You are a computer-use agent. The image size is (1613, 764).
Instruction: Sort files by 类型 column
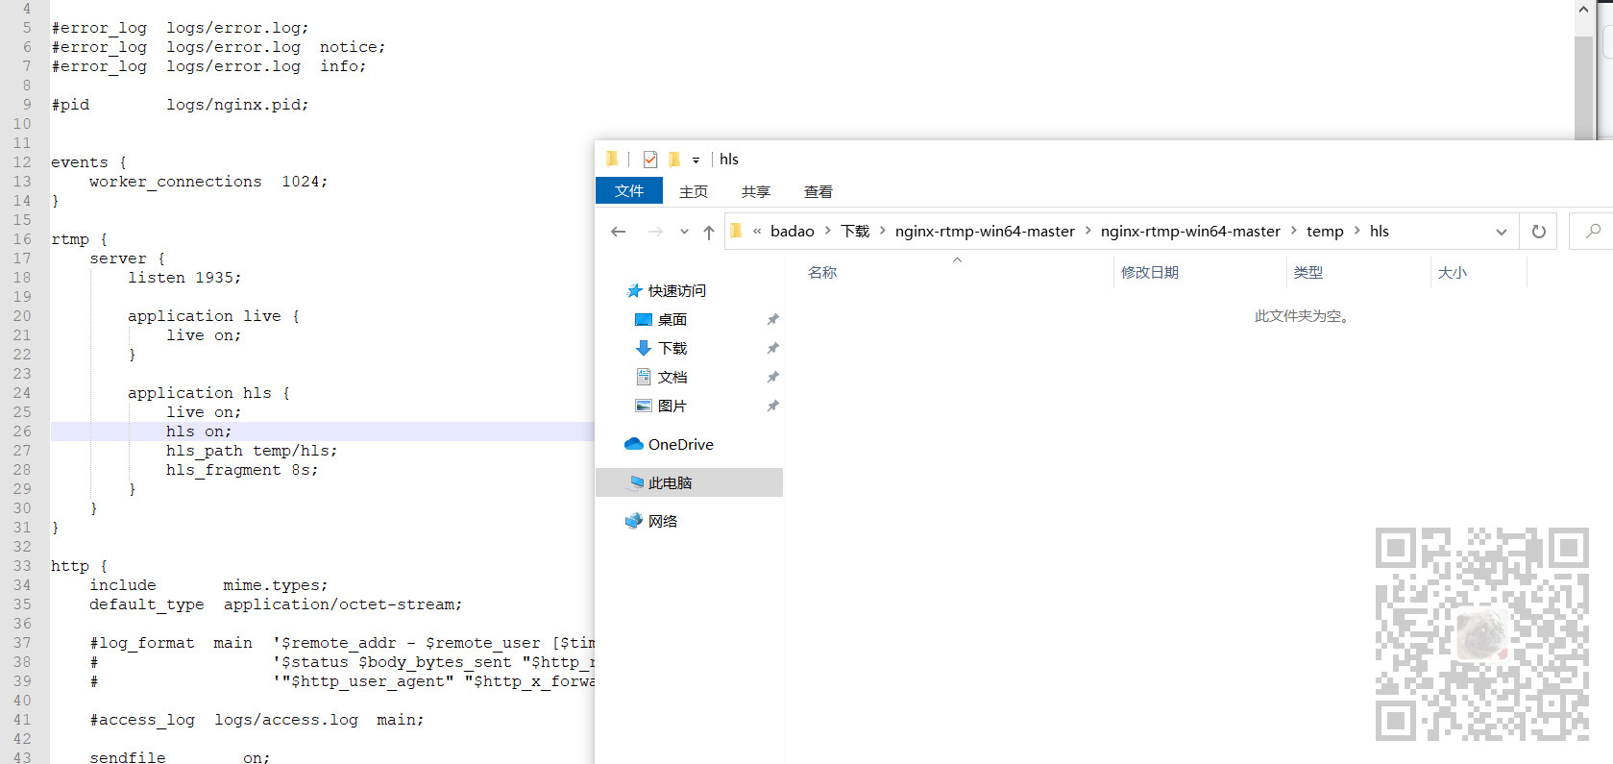tap(1308, 273)
